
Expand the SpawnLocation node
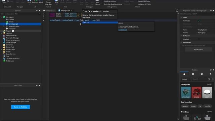pyautogui.click(x=4, y=26)
